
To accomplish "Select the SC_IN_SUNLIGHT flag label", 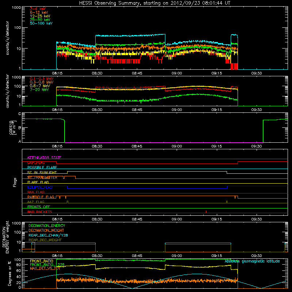I will tap(42, 172).
